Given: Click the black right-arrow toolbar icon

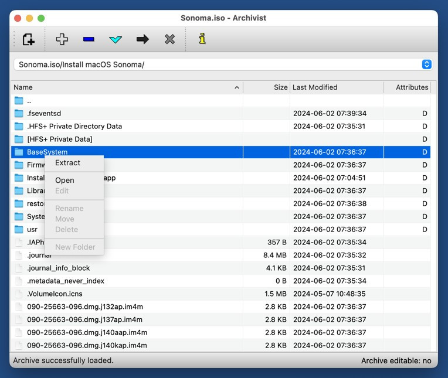Looking at the screenshot, I should (x=142, y=39).
